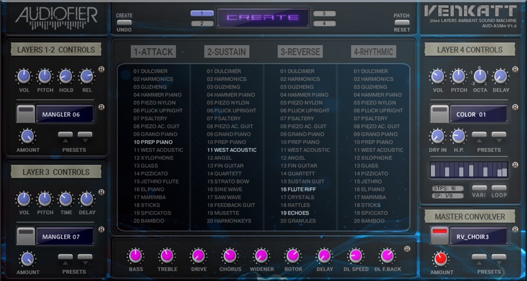Select 20 GRANULES in the Reverse column
The height and width of the screenshot is (281, 527).
click(x=298, y=221)
